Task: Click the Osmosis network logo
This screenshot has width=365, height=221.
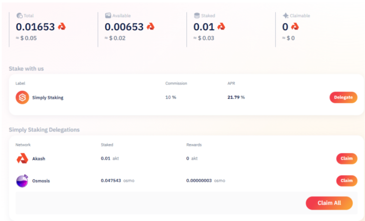Action: click(x=22, y=181)
